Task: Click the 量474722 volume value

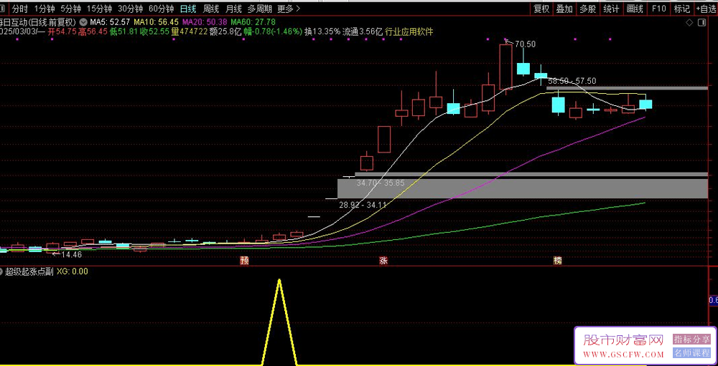Action: pos(189,32)
